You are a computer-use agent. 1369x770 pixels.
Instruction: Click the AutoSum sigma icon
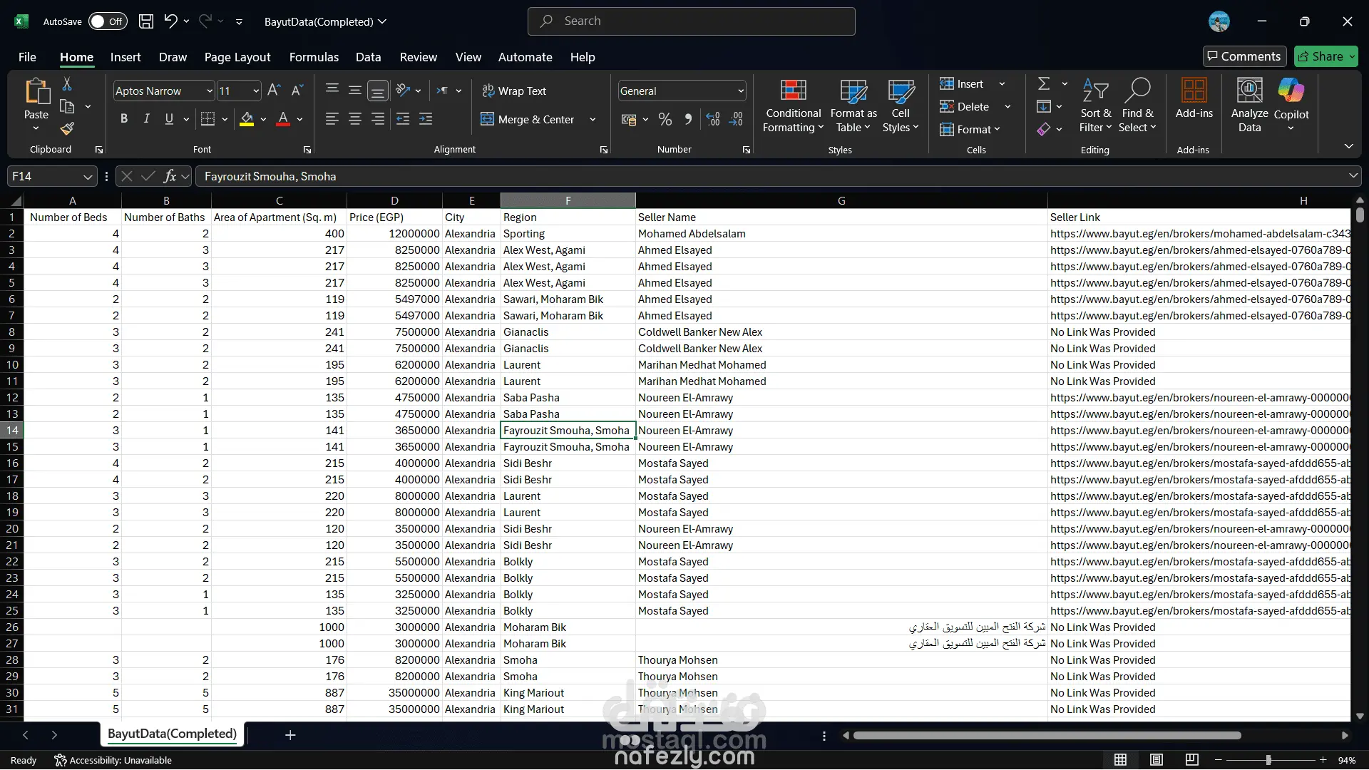[1044, 84]
